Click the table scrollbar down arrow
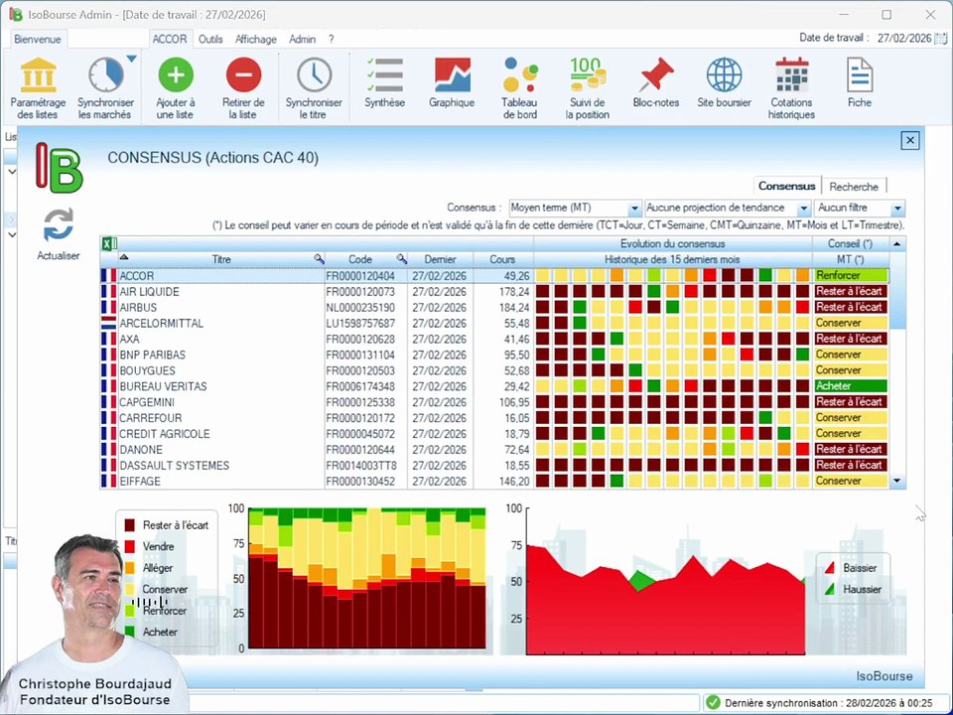 pyautogui.click(x=897, y=481)
